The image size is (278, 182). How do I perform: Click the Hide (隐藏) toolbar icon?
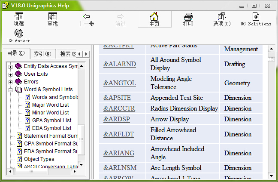pyautogui.click(x=18, y=16)
